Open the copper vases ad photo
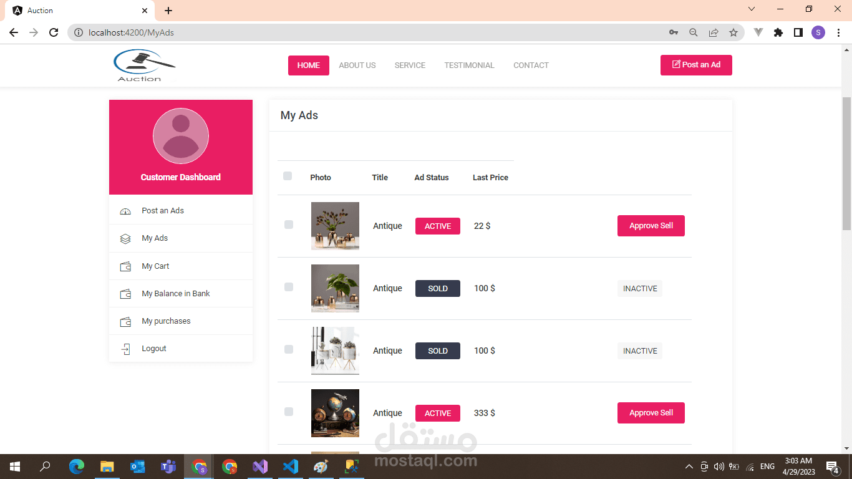Viewport: 852px width, 479px height. 335,226
